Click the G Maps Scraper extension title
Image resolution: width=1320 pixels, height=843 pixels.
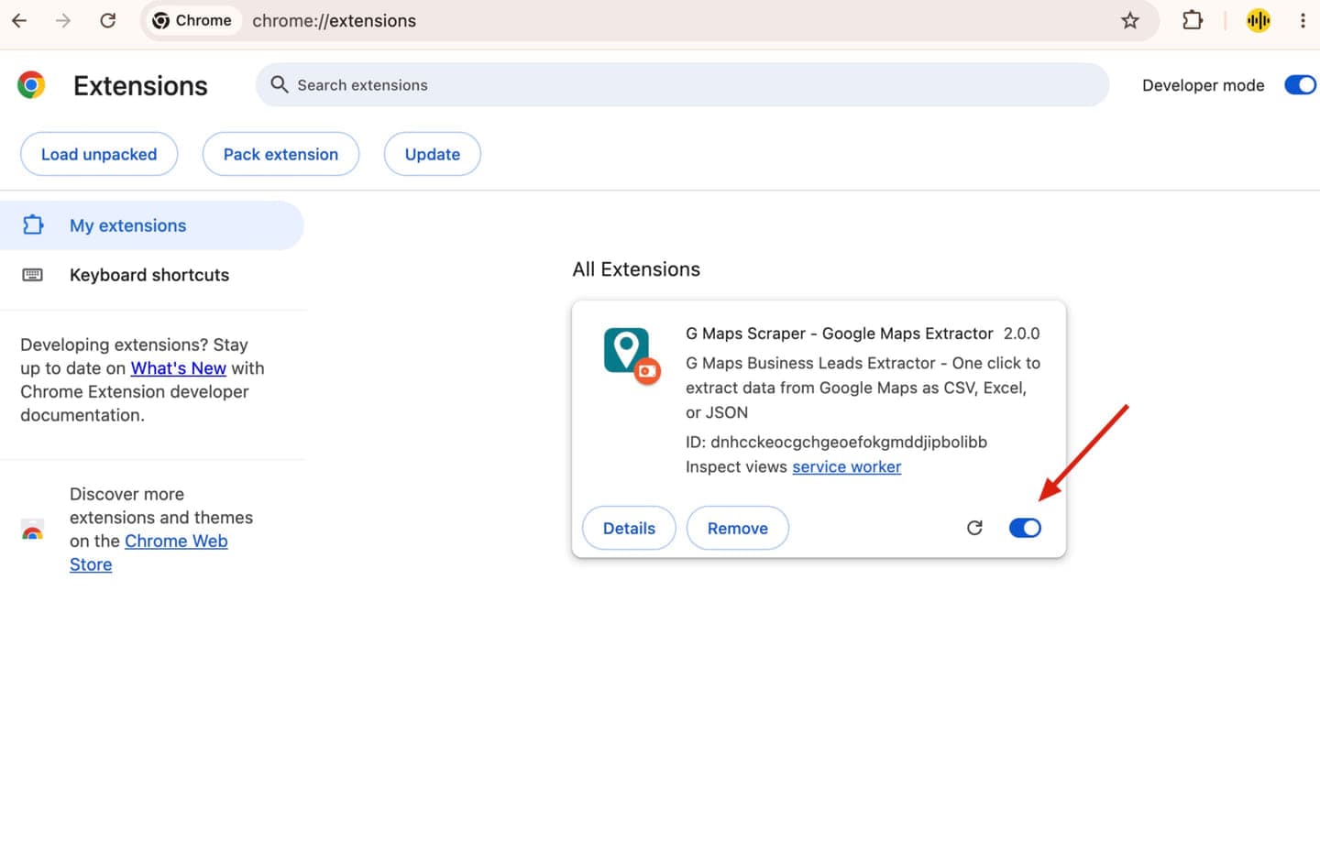(840, 334)
